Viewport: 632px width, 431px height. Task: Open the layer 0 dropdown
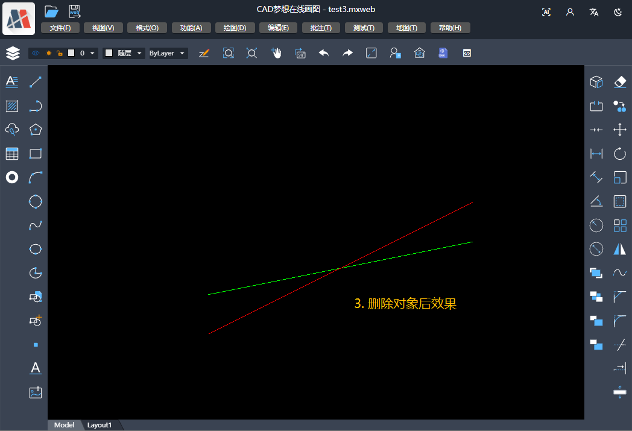92,53
